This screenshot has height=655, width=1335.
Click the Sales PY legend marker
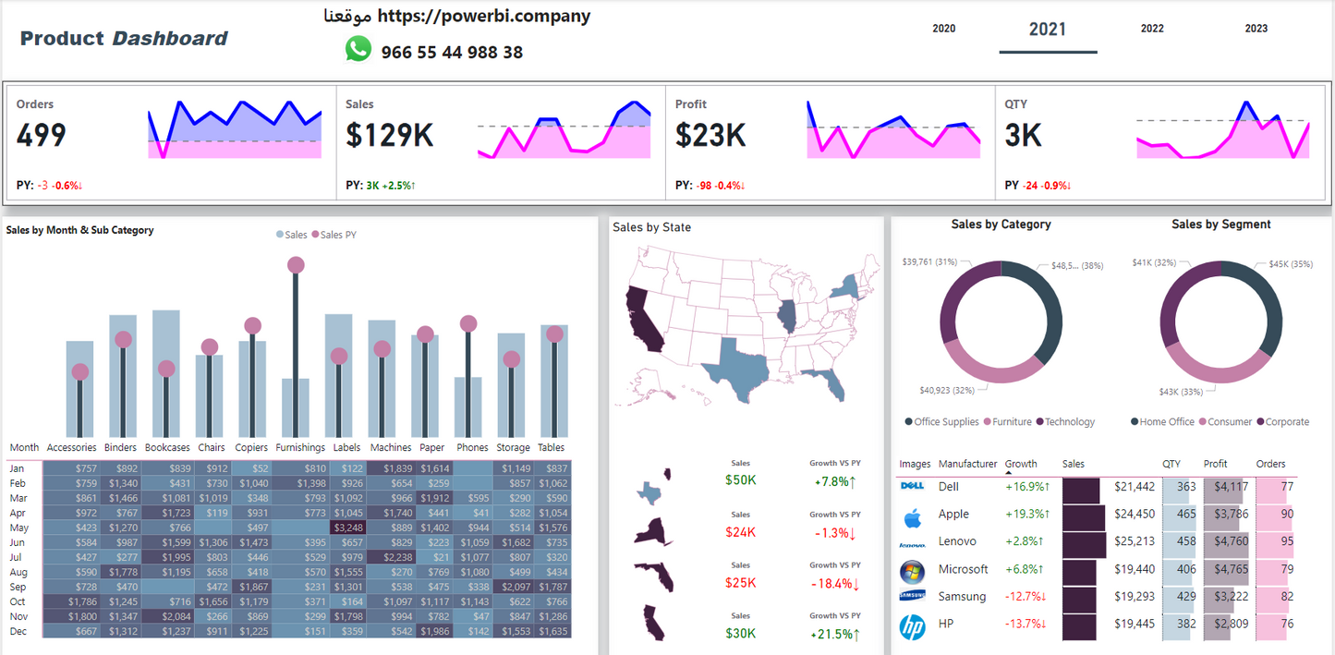315,235
